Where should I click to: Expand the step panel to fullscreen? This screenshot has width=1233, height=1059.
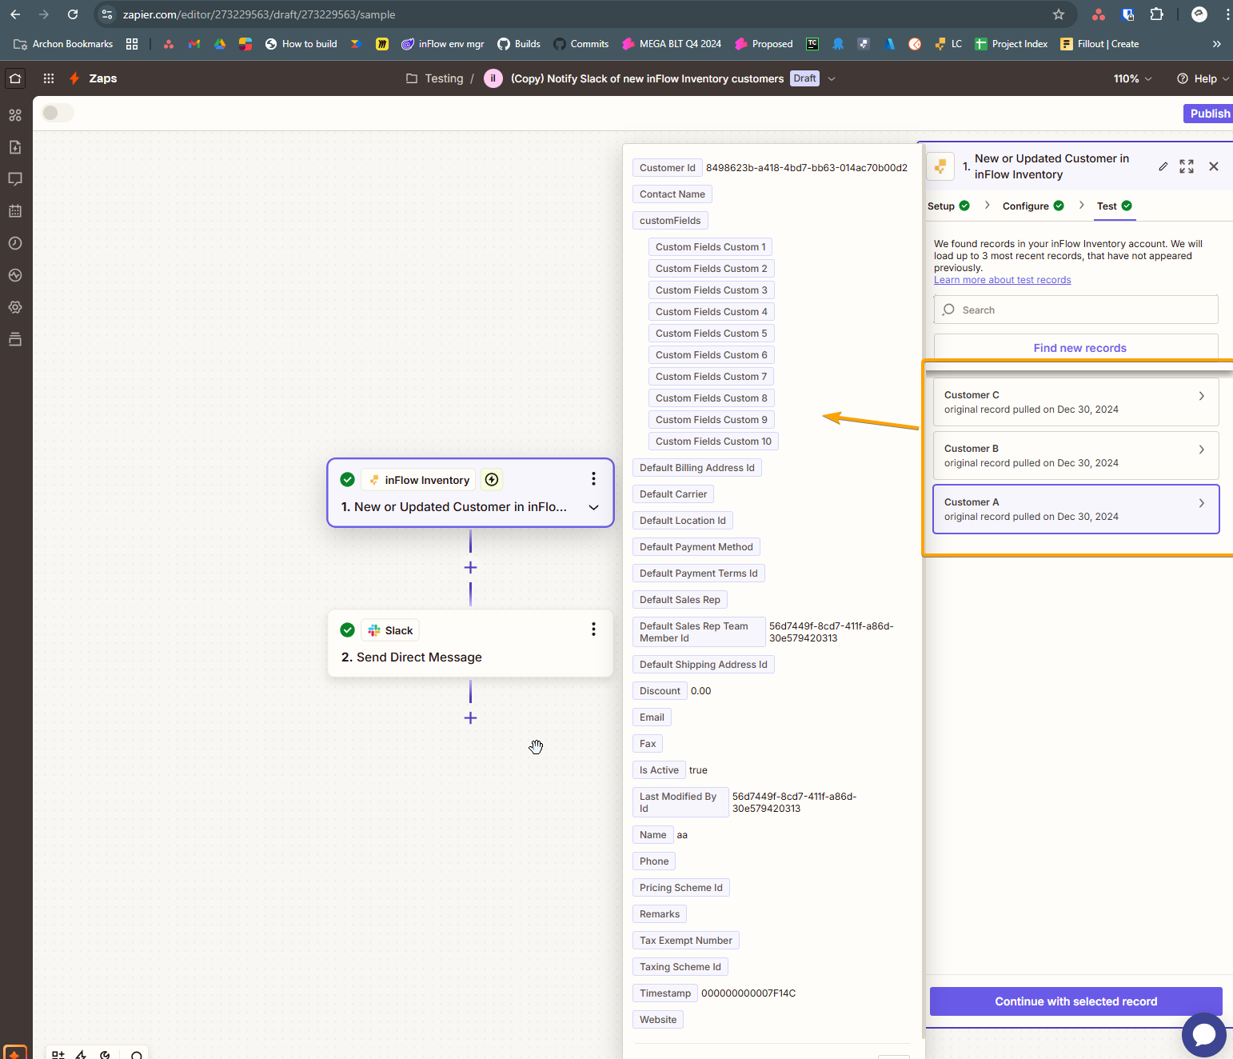[1187, 166]
